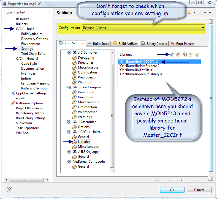Select Subversion in the left tree
This screenshot has width=217, height=199.
click(24, 123)
